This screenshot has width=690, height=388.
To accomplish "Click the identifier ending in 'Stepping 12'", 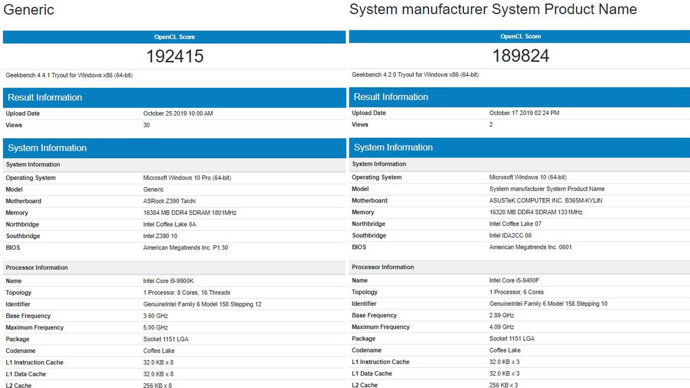I will 202,304.
